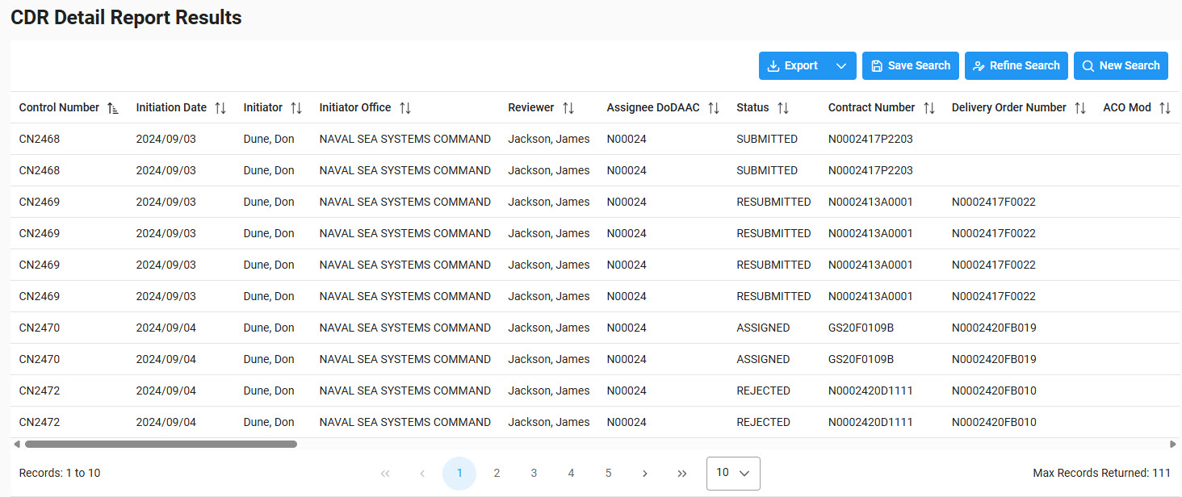This screenshot has width=1182, height=497.
Task: Toggle sort on Initiator Office column
Action: (x=405, y=108)
